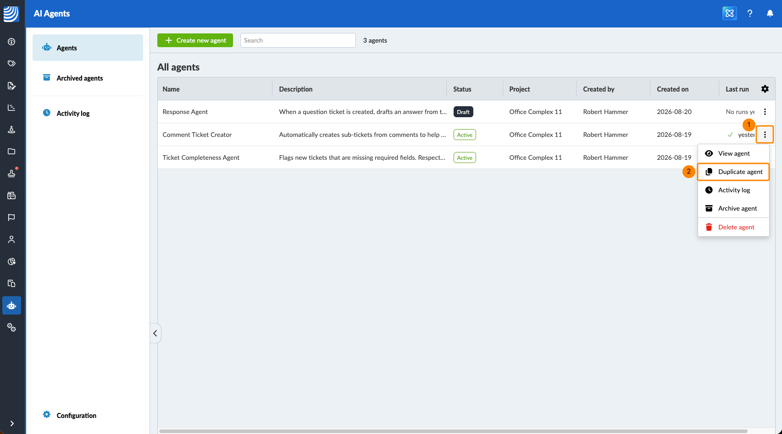Image resolution: width=782 pixels, height=434 pixels.
Task: Sort by the Created on column header
Action: [673, 89]
